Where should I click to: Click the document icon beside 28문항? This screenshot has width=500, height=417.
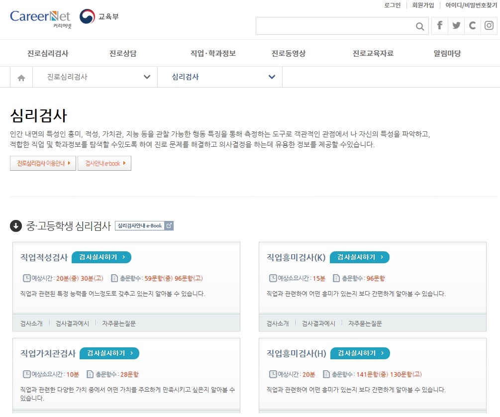(x=90, y=374)
